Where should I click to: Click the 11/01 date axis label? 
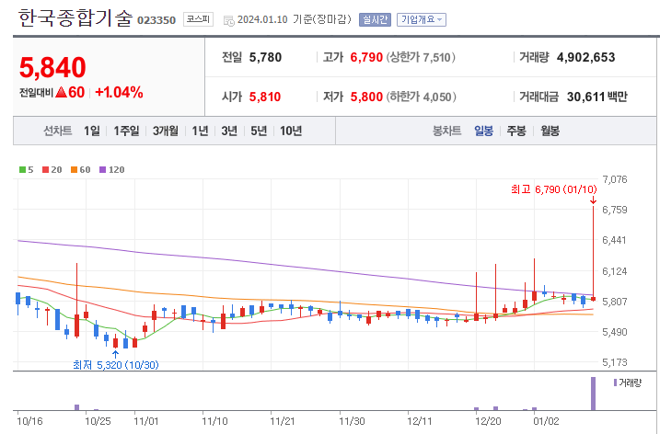pos(146,421)
